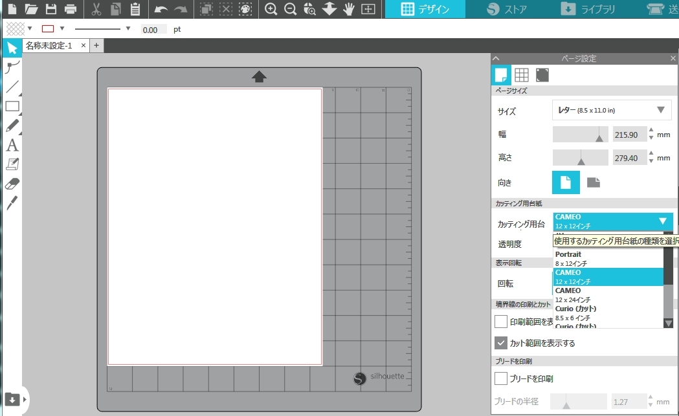Open the page size レター dropdown
This screenshot has height=416, width=679.
(612, 110)
